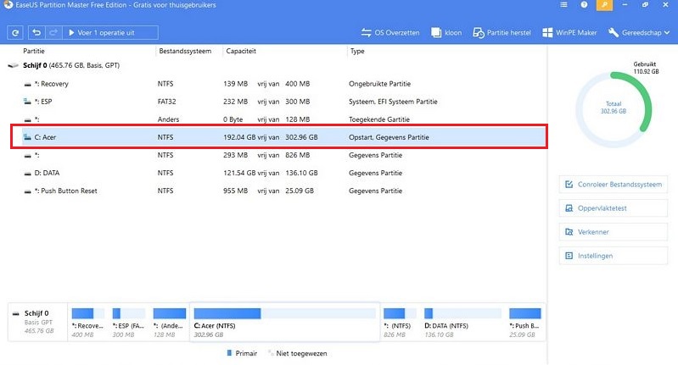Select the 826 MB NTFS partition row

coord(284,155)
